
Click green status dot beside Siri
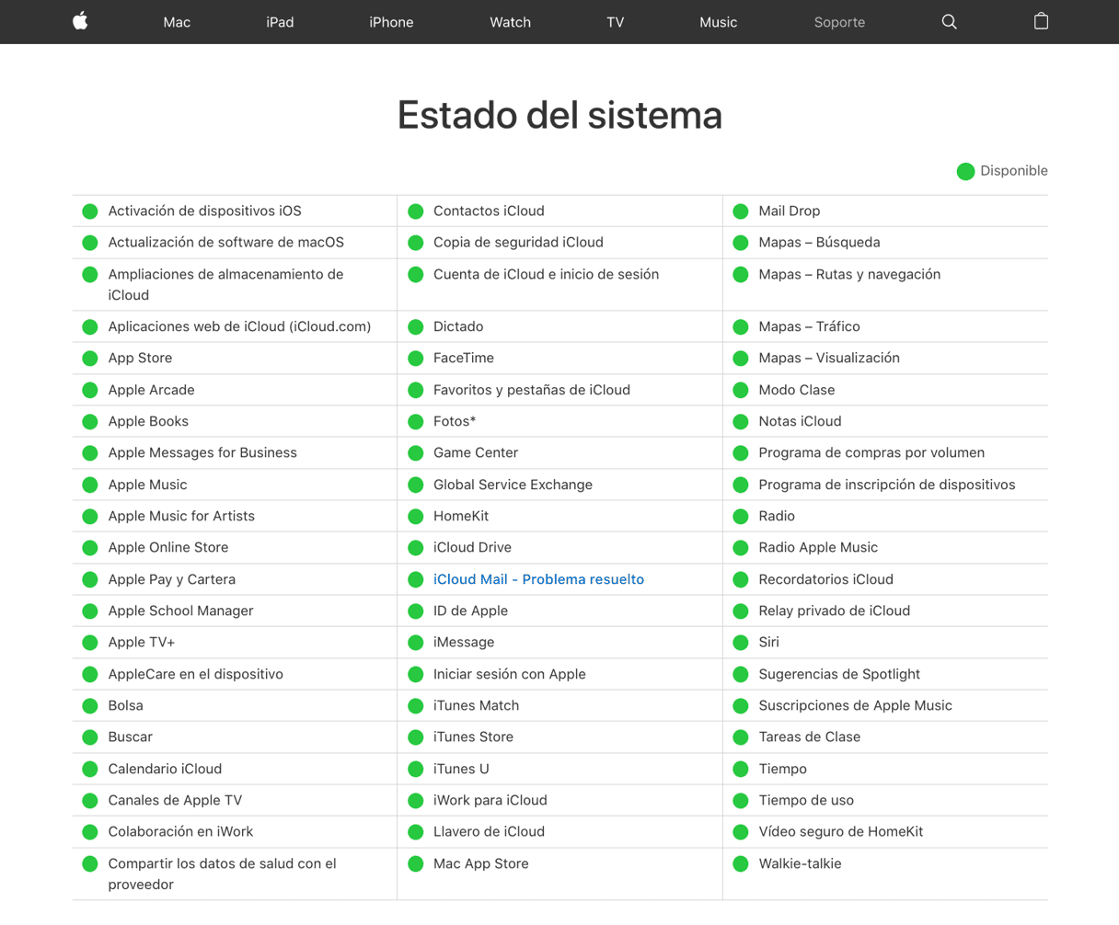click(x=741, y=643)
